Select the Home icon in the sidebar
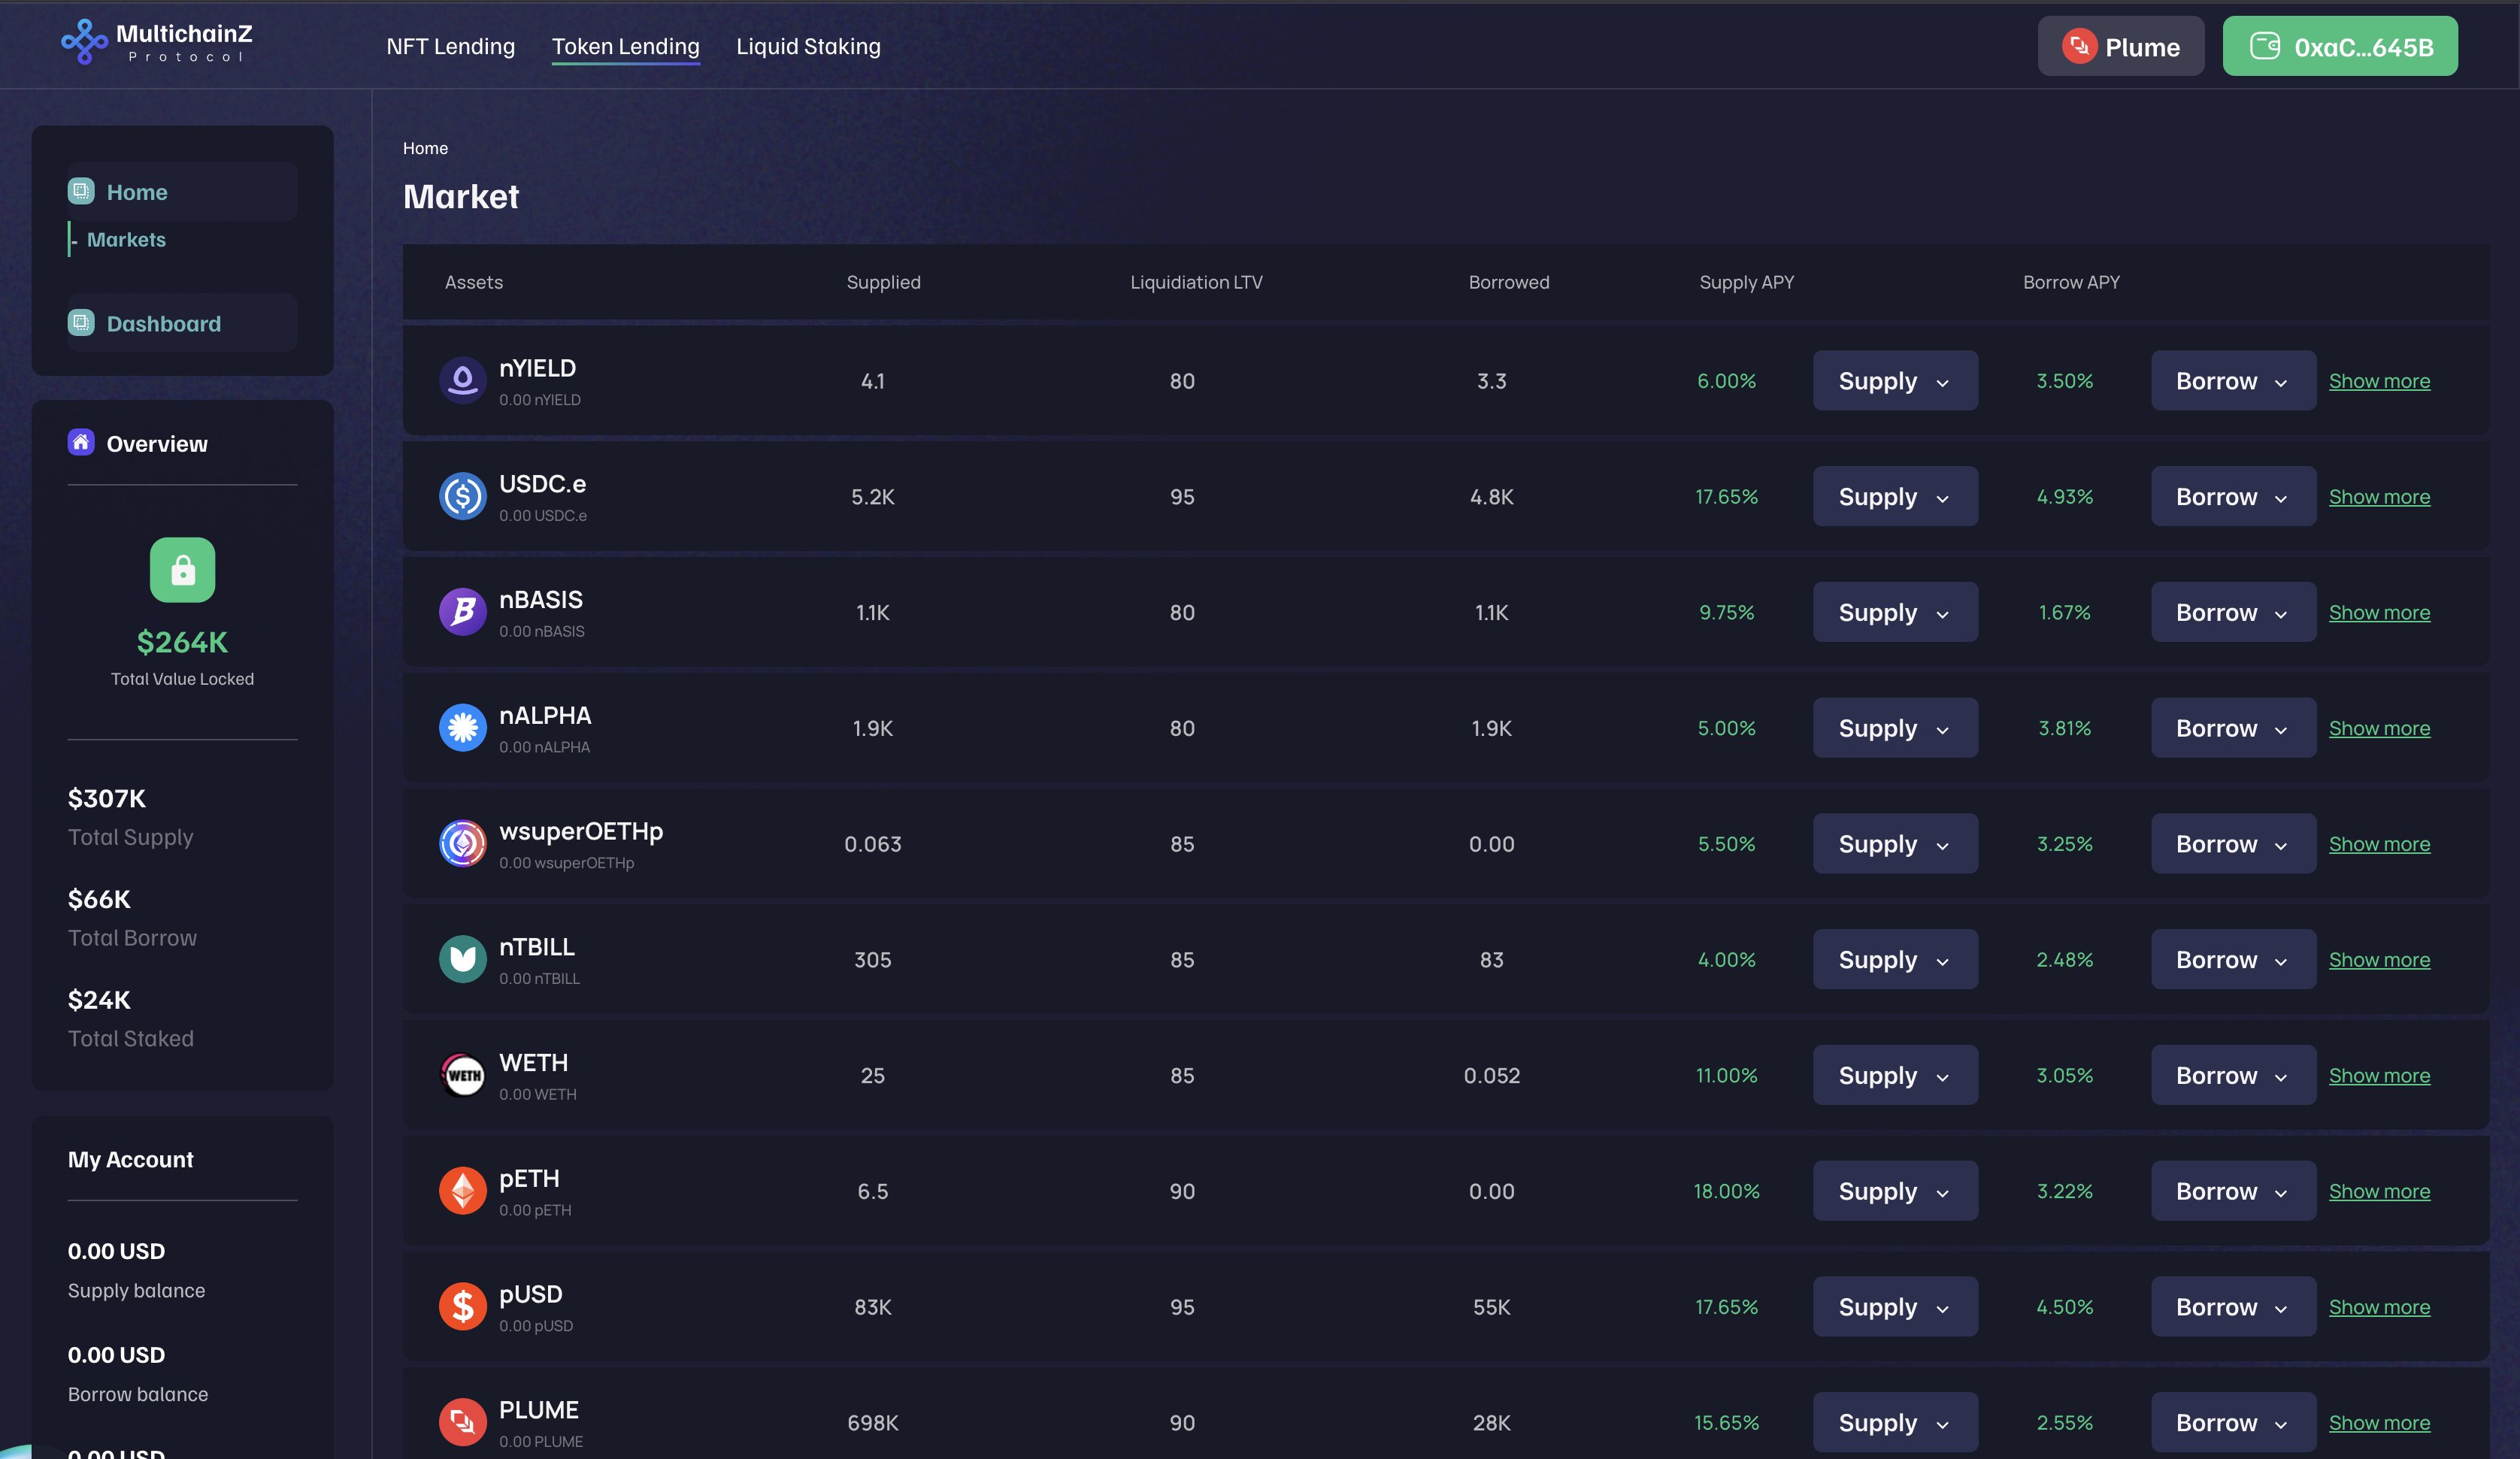This screenshot has width=2520, height=1459. click(81, 190)
